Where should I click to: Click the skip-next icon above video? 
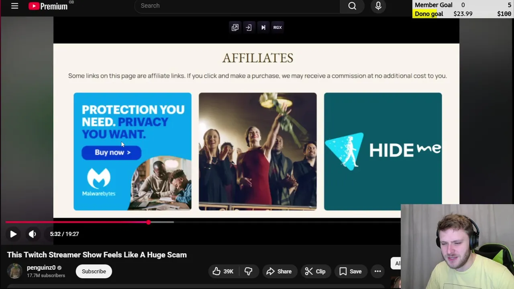click(263, 27)
